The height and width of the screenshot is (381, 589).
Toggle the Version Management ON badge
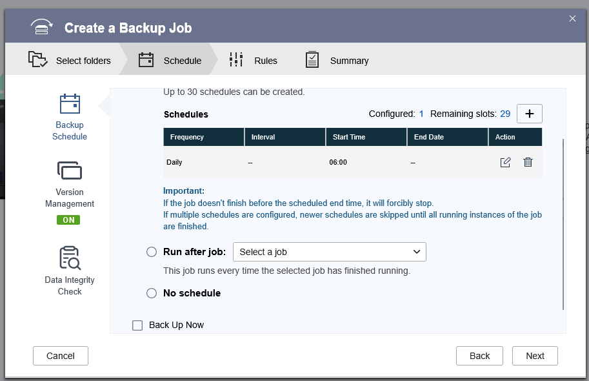(69, 220)
